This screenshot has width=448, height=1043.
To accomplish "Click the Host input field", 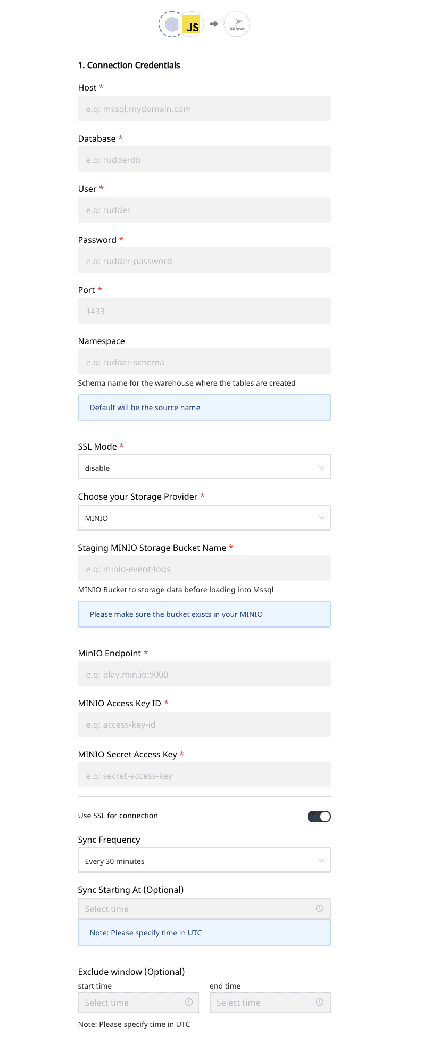I will [x=204, y=109].
